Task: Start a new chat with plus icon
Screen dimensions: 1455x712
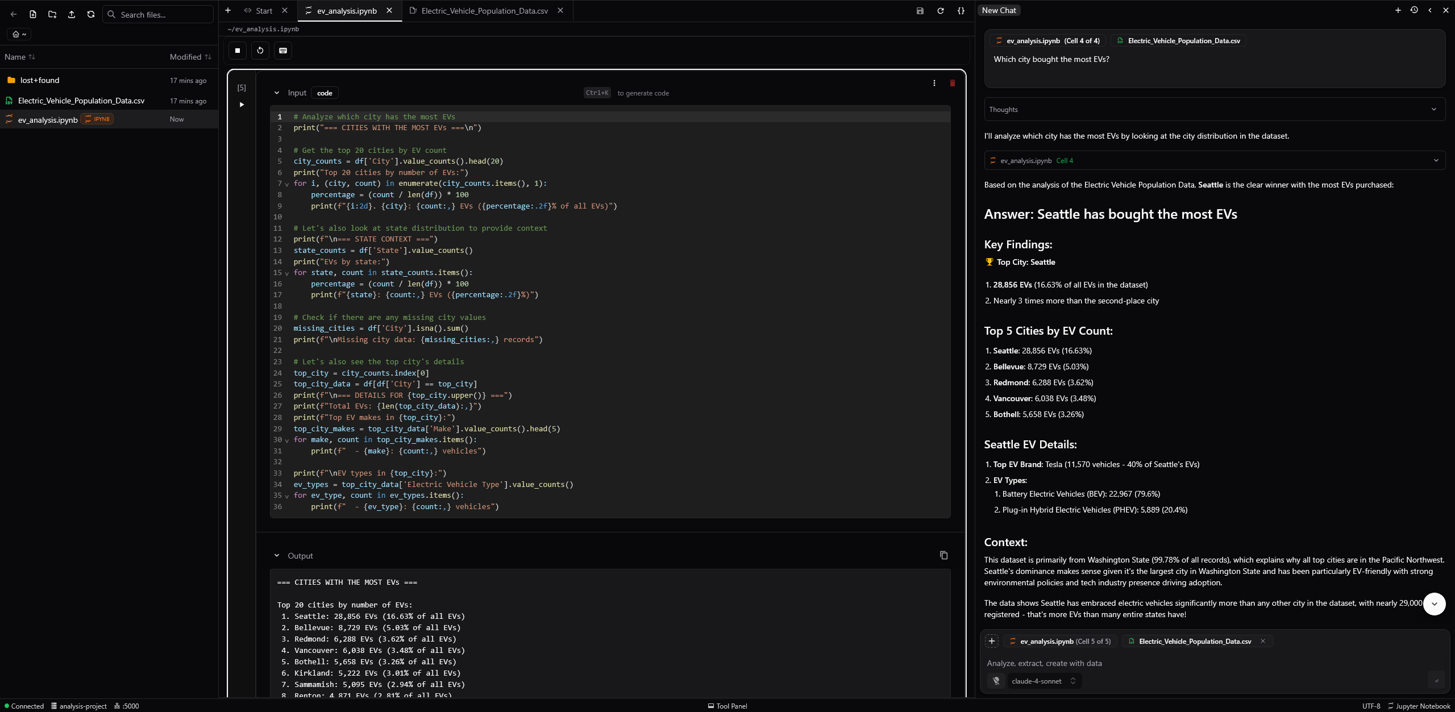Action: pos(1398,10)
